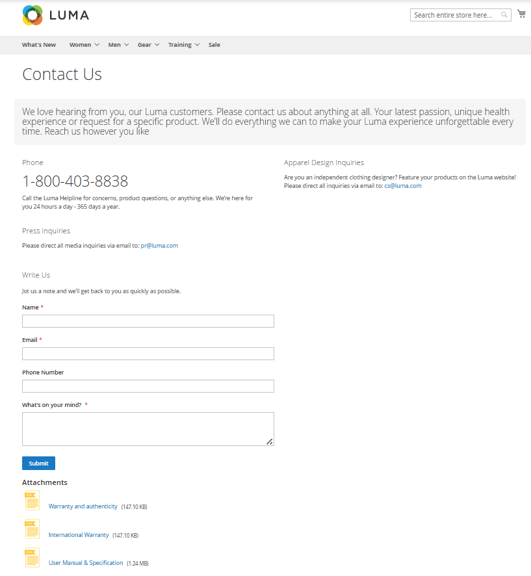Click the search magnifier icon

504,14
